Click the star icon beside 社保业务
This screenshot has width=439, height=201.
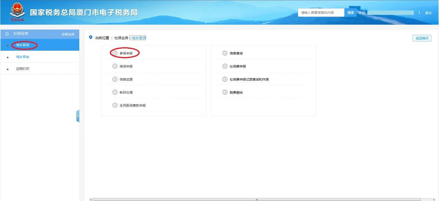7,34
